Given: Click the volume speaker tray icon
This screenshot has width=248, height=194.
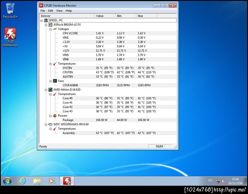Looking at the screenshot, I should pyautogui.click(x=224, y=181).
